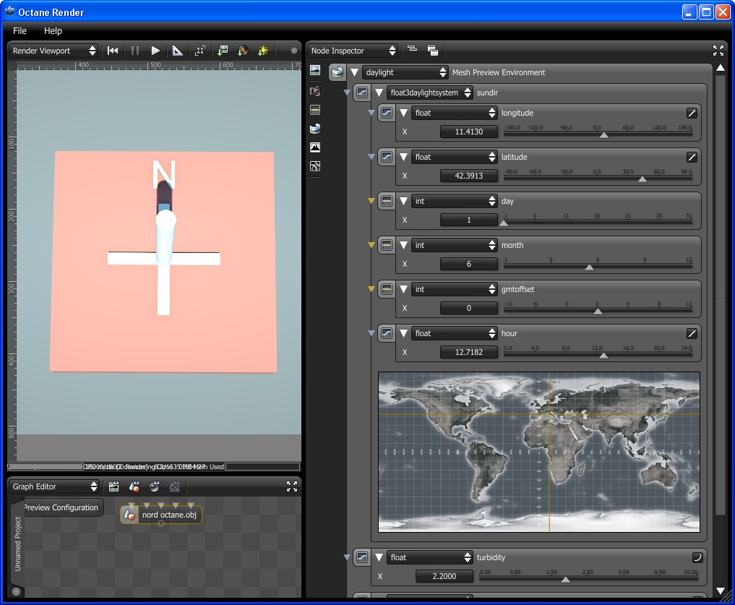Maximize the Node Inspector panel

718,50
